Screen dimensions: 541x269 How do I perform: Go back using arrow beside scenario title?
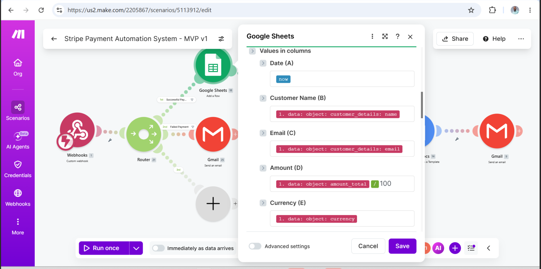(54, 39)
